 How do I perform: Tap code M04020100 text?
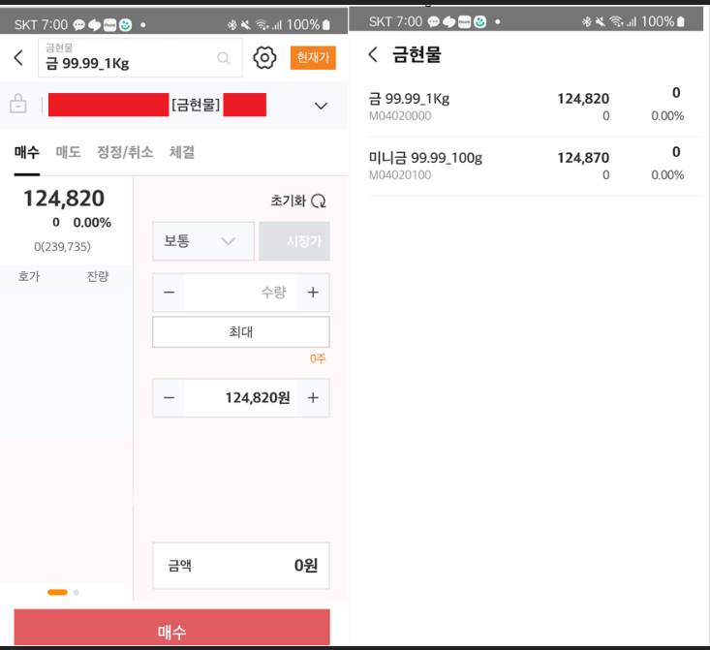coord(400,174)
